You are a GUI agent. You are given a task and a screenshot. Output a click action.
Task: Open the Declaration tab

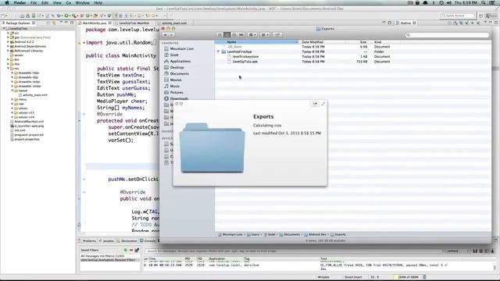click(127, 241)
